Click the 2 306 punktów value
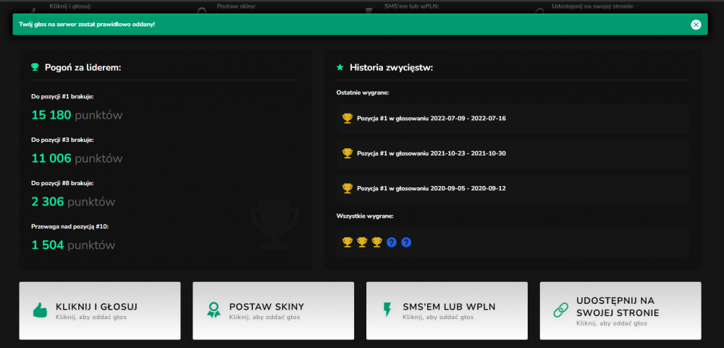 (x=73, y=202)
